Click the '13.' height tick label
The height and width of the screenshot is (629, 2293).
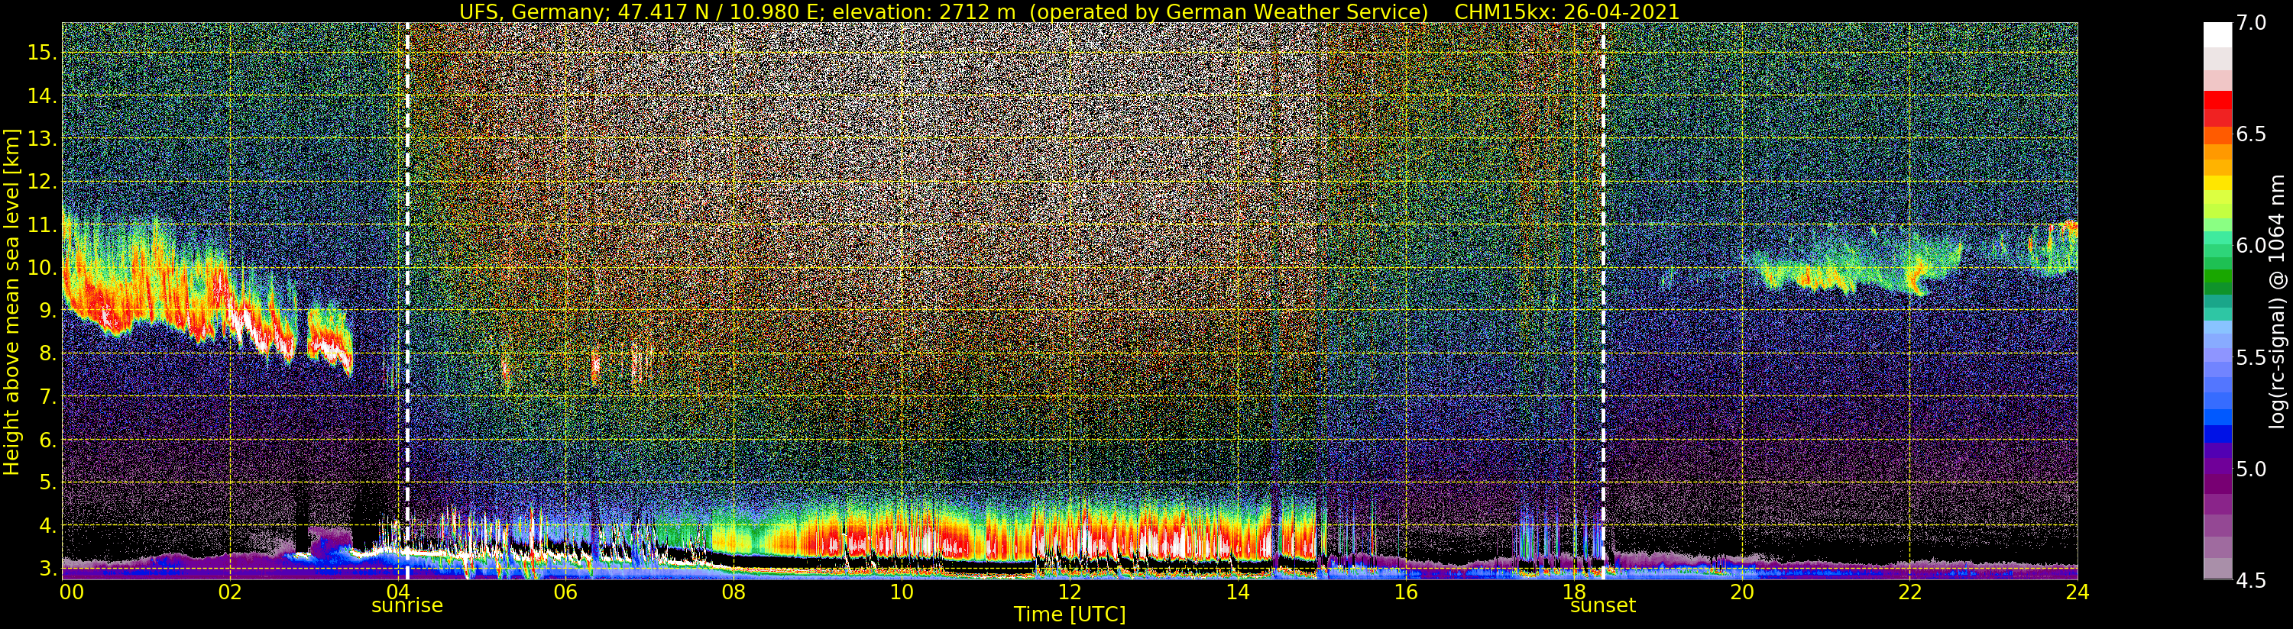pyautogui.click(x=41, y=139)
